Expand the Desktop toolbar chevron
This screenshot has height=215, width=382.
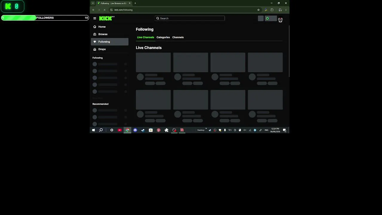(x=206, y=129)
